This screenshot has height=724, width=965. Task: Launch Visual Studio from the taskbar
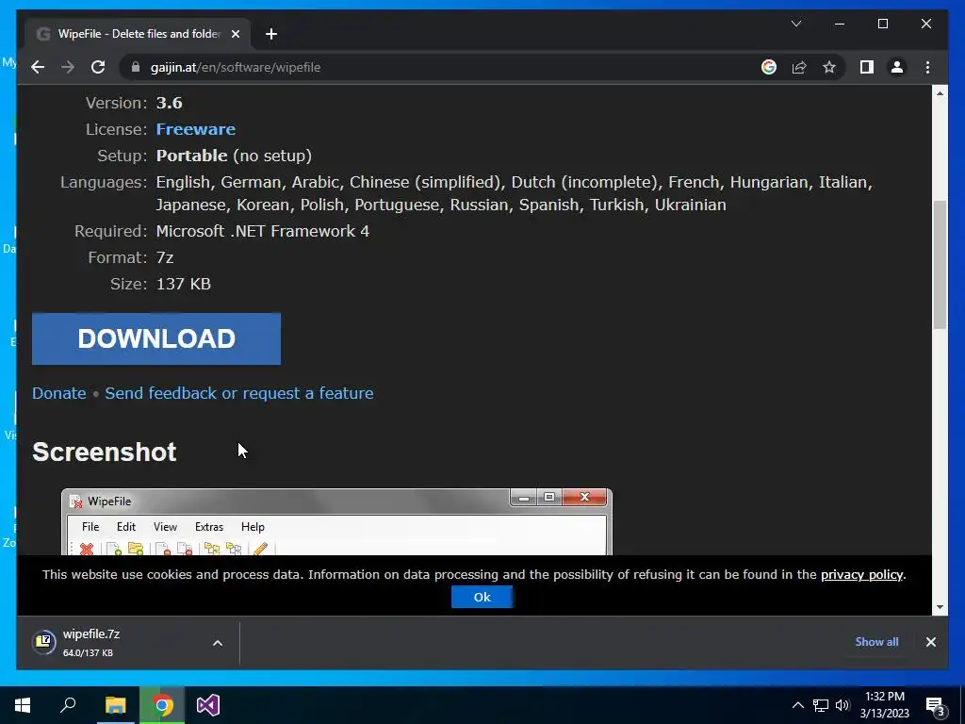(208, 705)
